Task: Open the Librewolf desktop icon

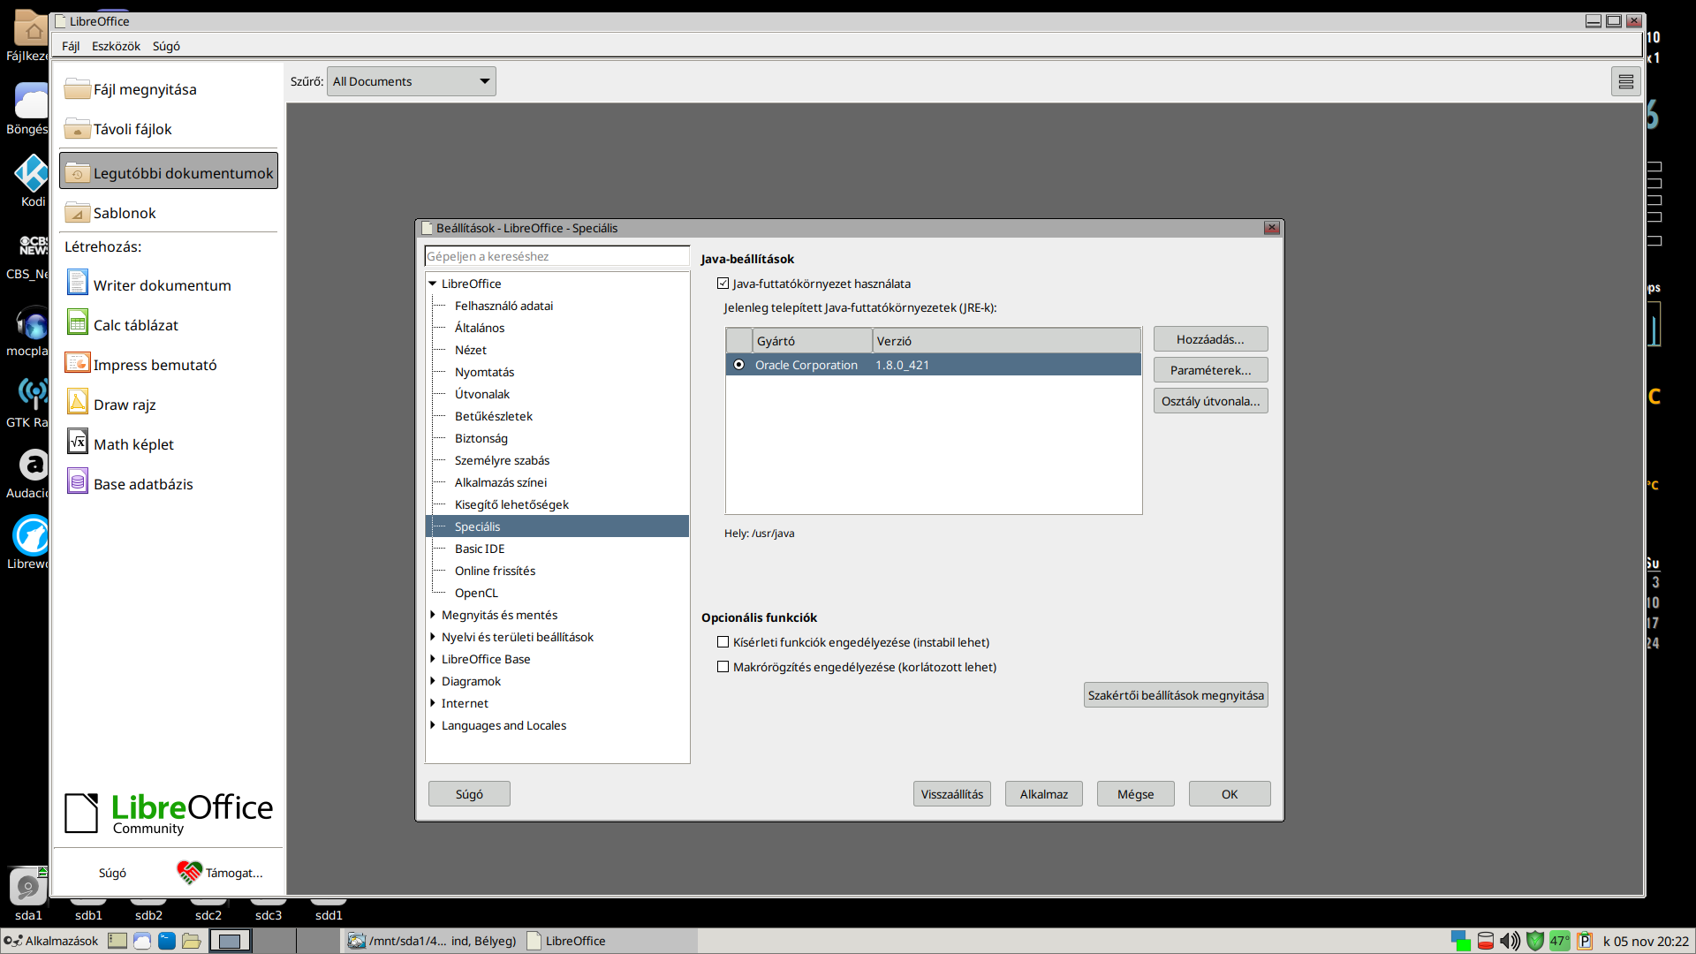Action: 31,535
